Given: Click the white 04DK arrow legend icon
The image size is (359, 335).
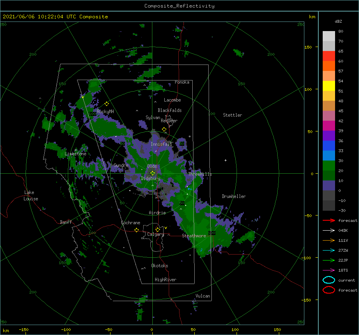Looking at the screenshot, I should (329, 231).
